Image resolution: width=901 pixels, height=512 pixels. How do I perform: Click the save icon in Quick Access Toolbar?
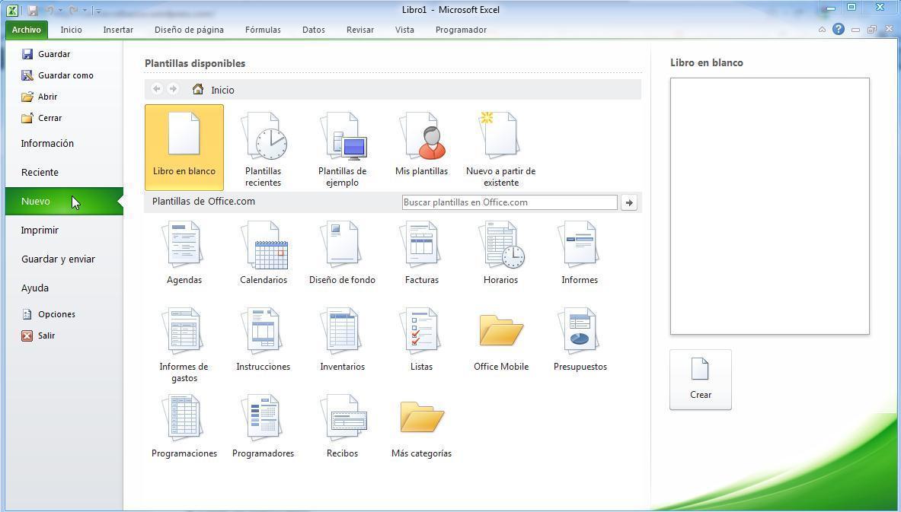(32, 11)
